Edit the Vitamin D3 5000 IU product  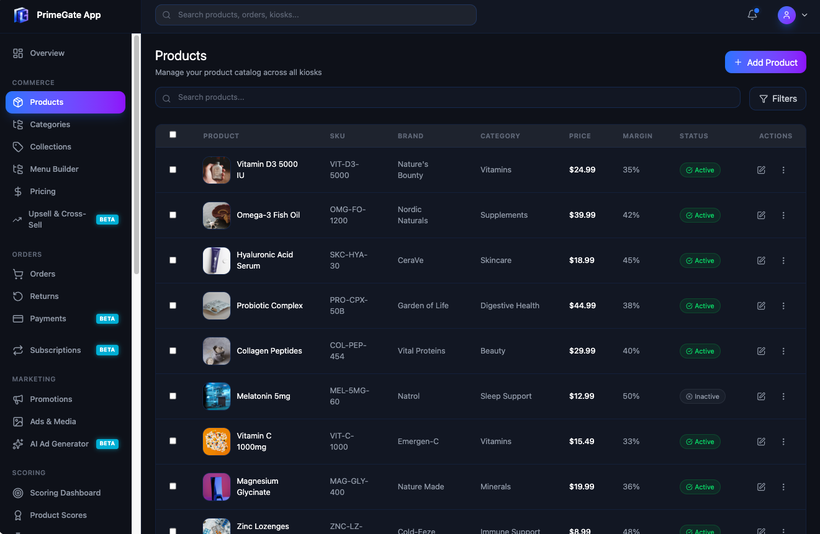pos(761,170)
